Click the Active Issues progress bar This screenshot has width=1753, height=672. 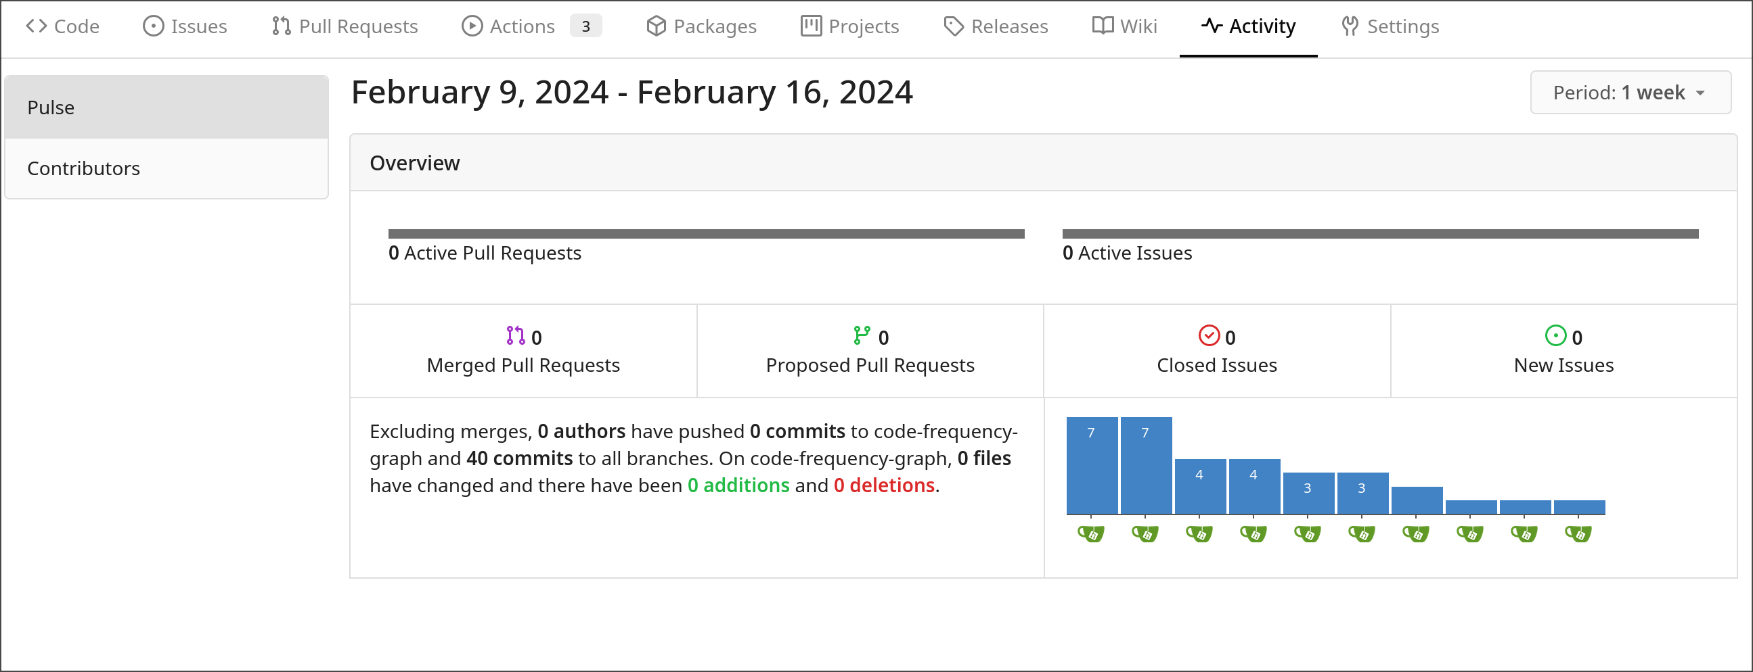pyautogui.click(x=1380, y=234)
